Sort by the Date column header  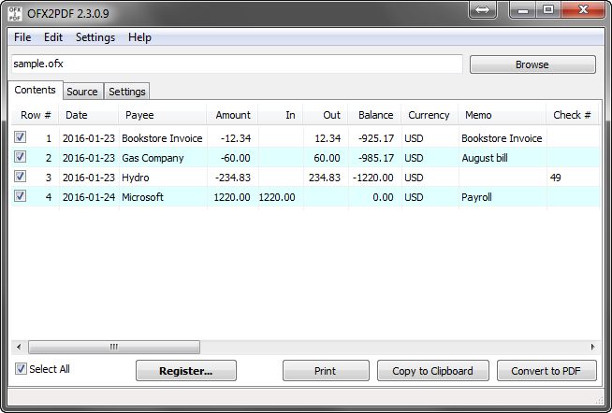point(89,115)
